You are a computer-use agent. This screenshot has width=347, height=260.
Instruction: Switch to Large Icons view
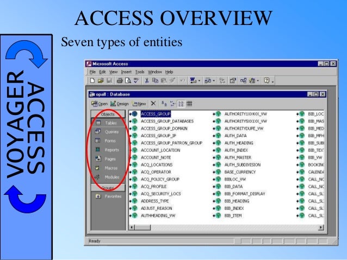pos(164,103)
